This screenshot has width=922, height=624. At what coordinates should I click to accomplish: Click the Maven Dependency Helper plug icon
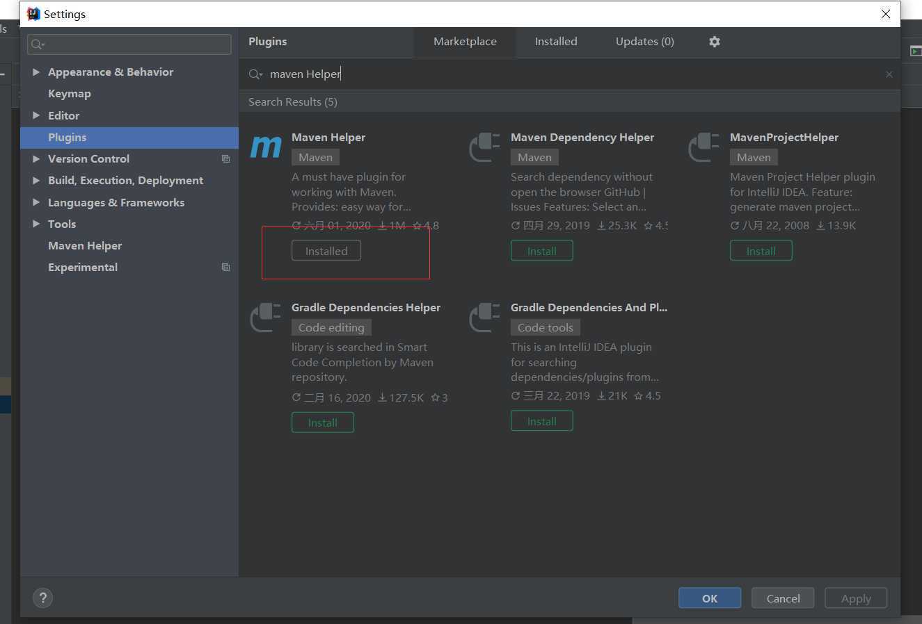485,147
